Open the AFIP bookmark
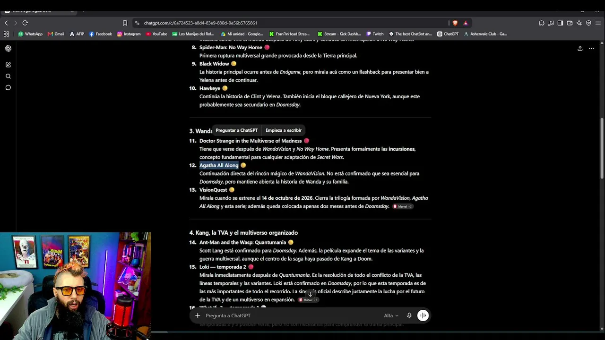The height and width of the screenshot is (340, 605). coord(77,34)
